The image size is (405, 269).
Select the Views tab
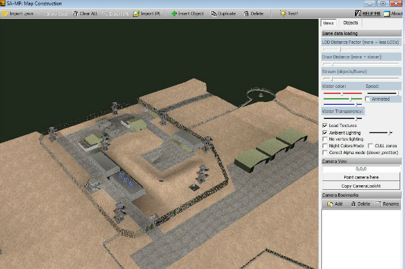(329, 23)
